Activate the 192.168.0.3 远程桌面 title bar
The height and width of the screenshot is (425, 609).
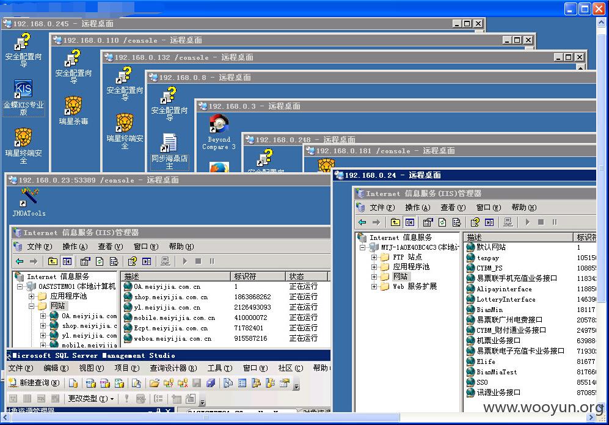coord(396,106)
